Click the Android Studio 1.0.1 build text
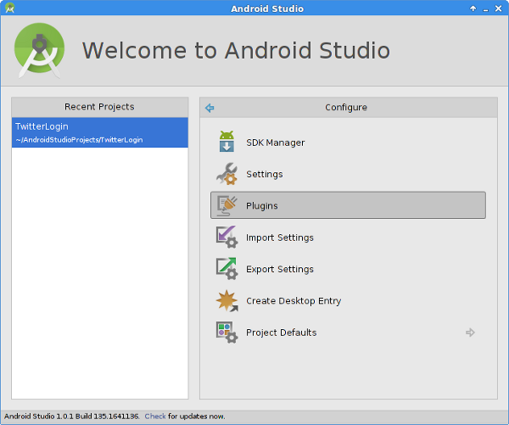This screenshot has height=425, width=509. tap(72, 417)
